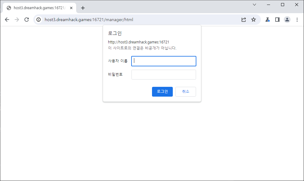
Task: Open the profile avatar menu
Action: click(287, 20)
